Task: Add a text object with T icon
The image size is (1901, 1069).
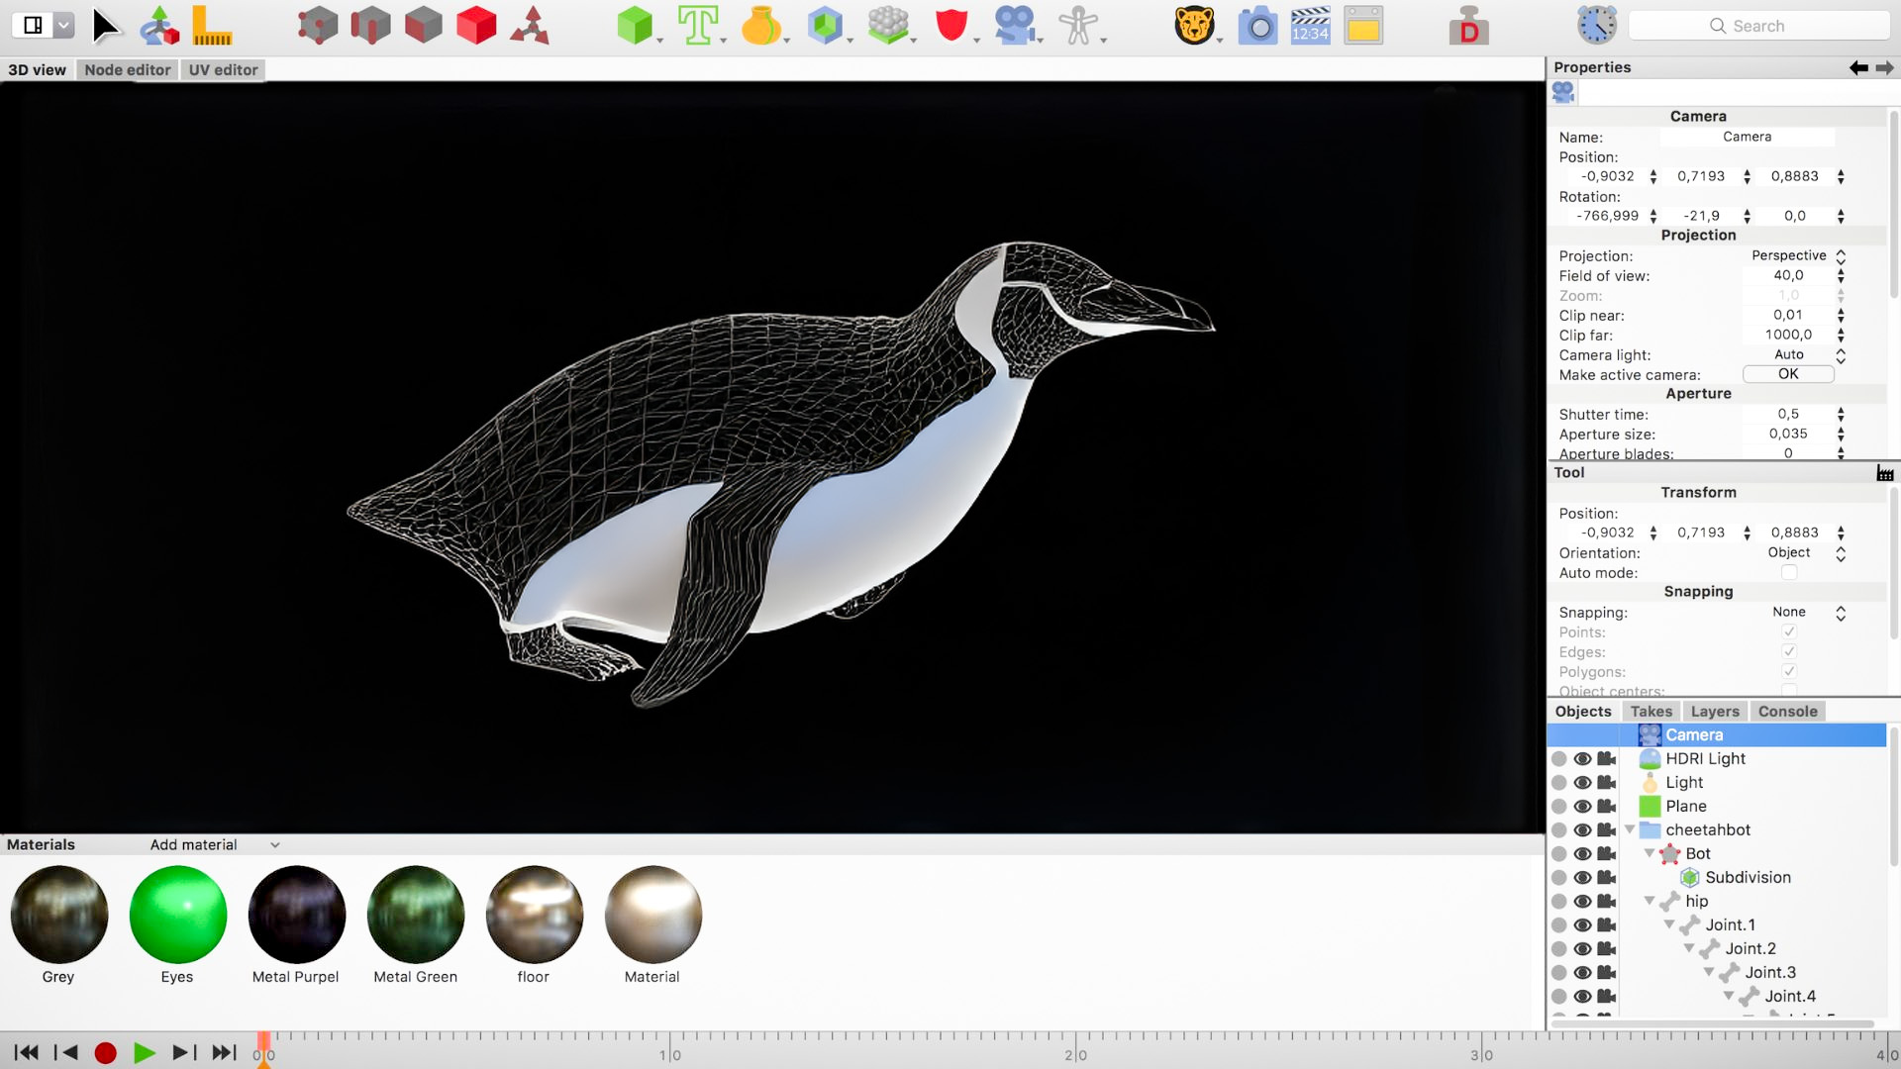Action: (697, 26)
